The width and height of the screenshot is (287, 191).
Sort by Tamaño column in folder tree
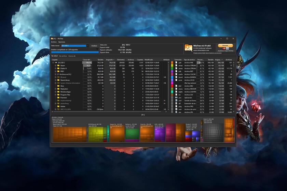(x=98, y=60)
